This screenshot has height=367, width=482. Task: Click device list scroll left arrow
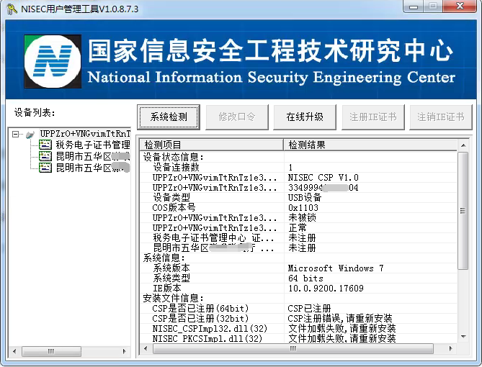[14, 351]
